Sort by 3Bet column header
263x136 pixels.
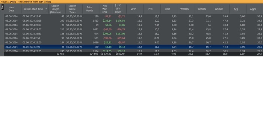click(168, 9)
